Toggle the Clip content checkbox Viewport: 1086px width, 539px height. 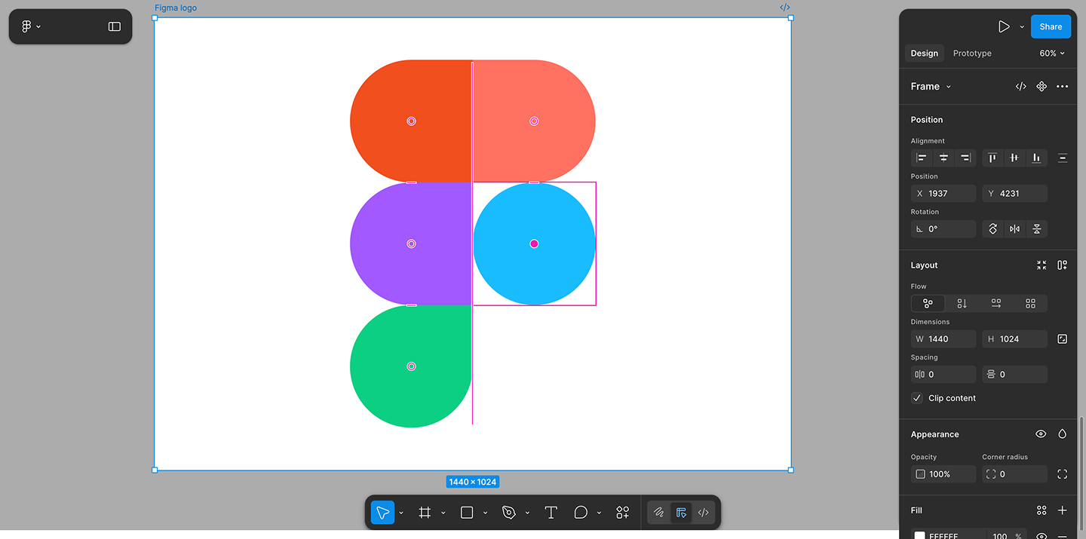point(917,398)
